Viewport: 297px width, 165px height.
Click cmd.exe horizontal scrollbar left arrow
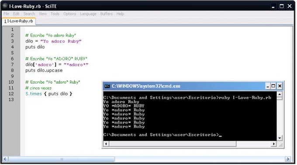tap(106, 144)
